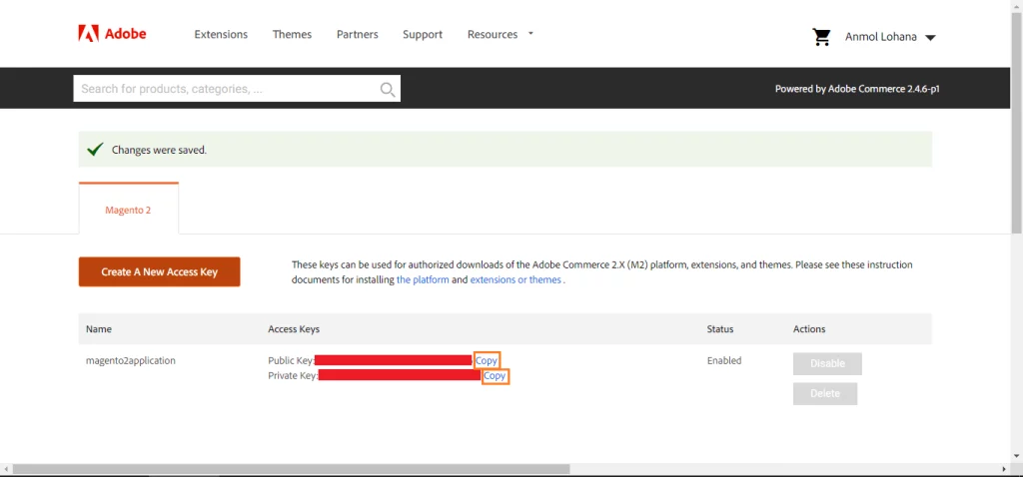Open the Themes menu item
The height and width of the screenshot is (477, 1023).
click(292, 35)
